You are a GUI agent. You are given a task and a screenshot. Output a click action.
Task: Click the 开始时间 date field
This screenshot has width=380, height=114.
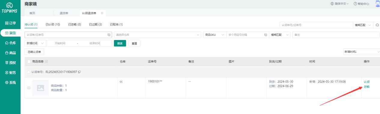(x=60, y=43)
